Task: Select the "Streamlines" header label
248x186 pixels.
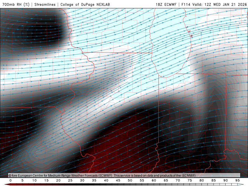Action: click(x=45, y=4)
